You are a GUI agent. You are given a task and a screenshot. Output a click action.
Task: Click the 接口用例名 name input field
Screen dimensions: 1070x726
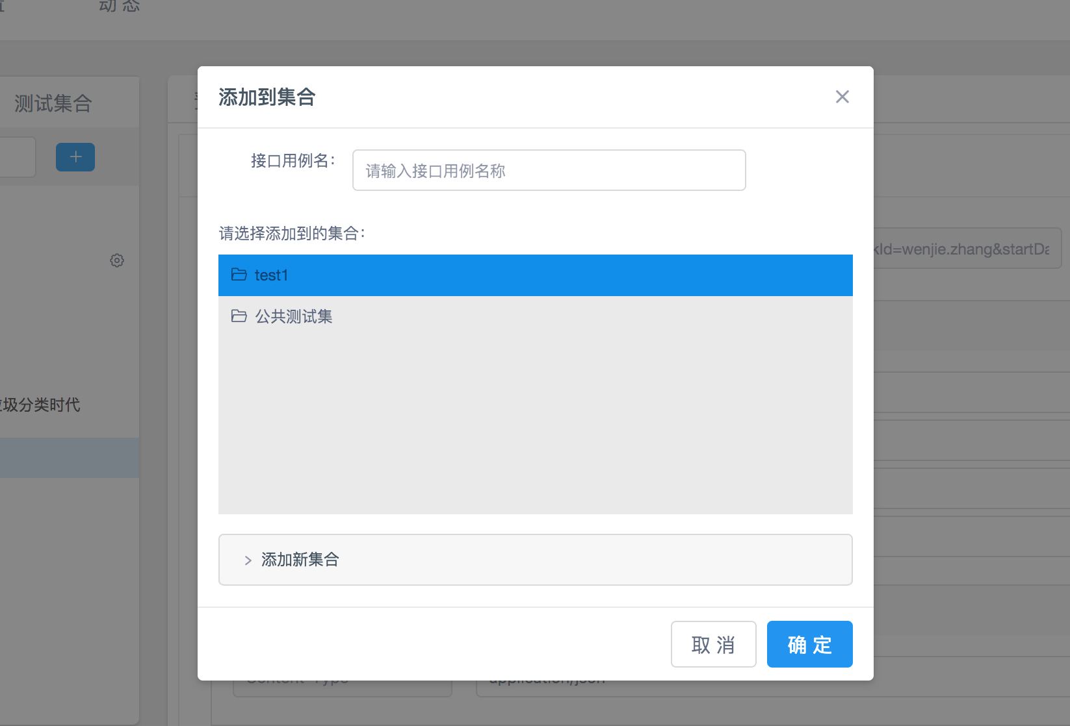[549, 170]
